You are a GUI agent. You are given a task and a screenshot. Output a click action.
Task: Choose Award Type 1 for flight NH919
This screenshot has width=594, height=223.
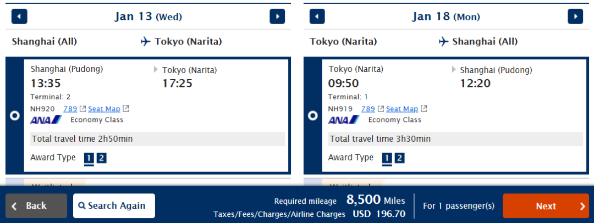(x=387, y=158)
